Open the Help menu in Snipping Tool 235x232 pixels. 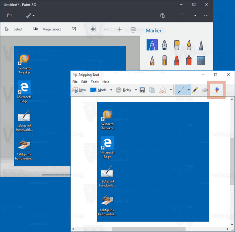click(106, 82)
